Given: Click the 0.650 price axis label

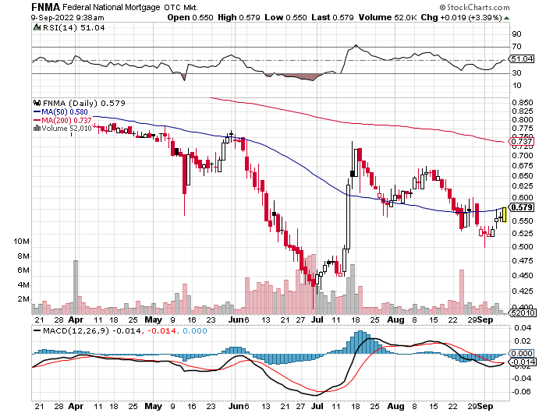Looking at the screenshot, I should coord(523,175).
